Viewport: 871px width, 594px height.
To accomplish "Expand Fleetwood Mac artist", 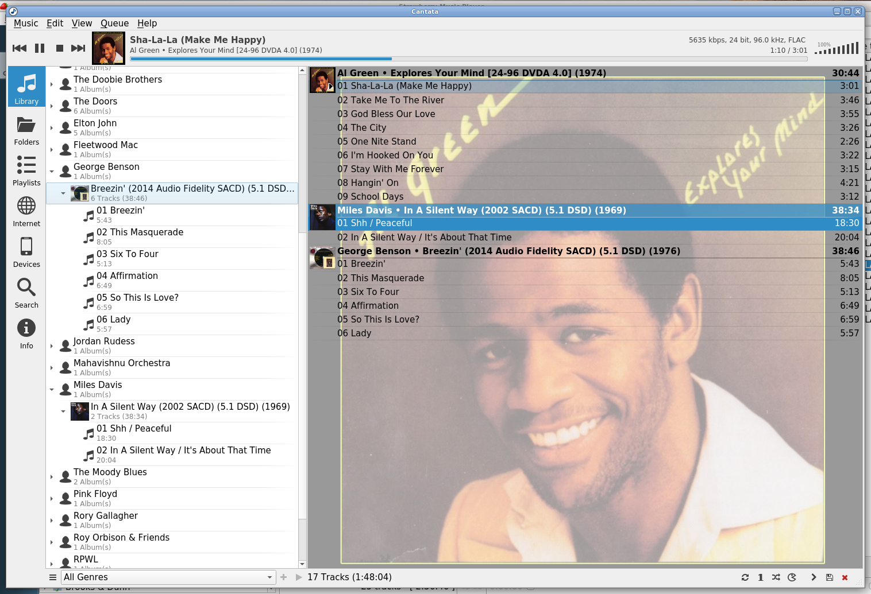I will point(52,150).
